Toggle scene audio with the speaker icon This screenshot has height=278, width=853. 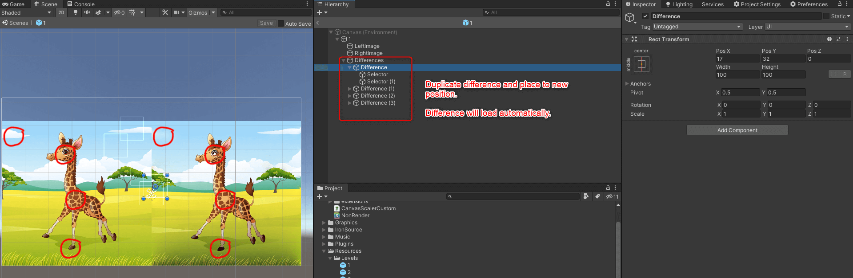click(x=87, y=12)
